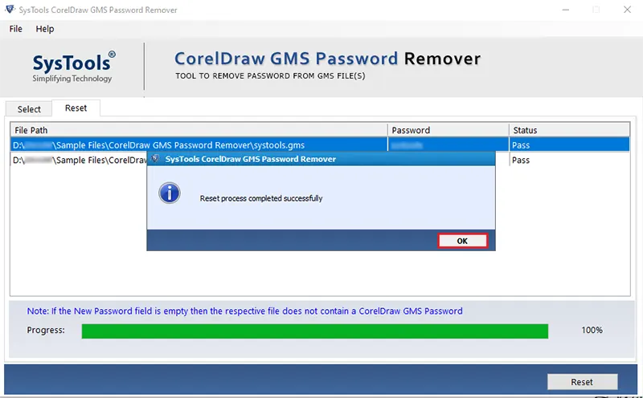Click the blue info icon in dialog

(x=170, y=193)
